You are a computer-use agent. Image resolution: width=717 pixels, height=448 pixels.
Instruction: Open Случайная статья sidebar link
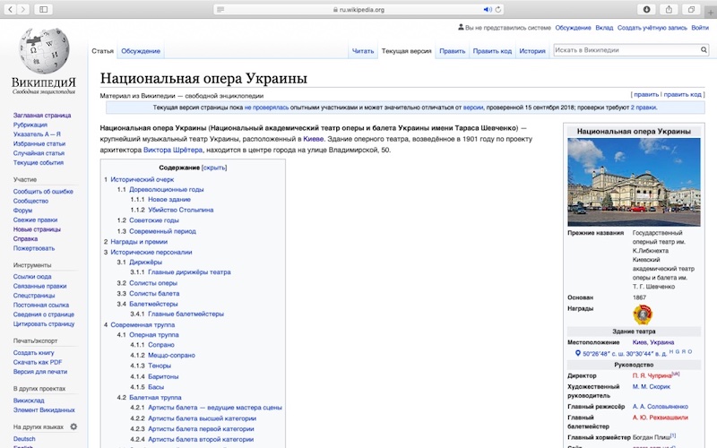pyautogui.click(x=39, y=153)
